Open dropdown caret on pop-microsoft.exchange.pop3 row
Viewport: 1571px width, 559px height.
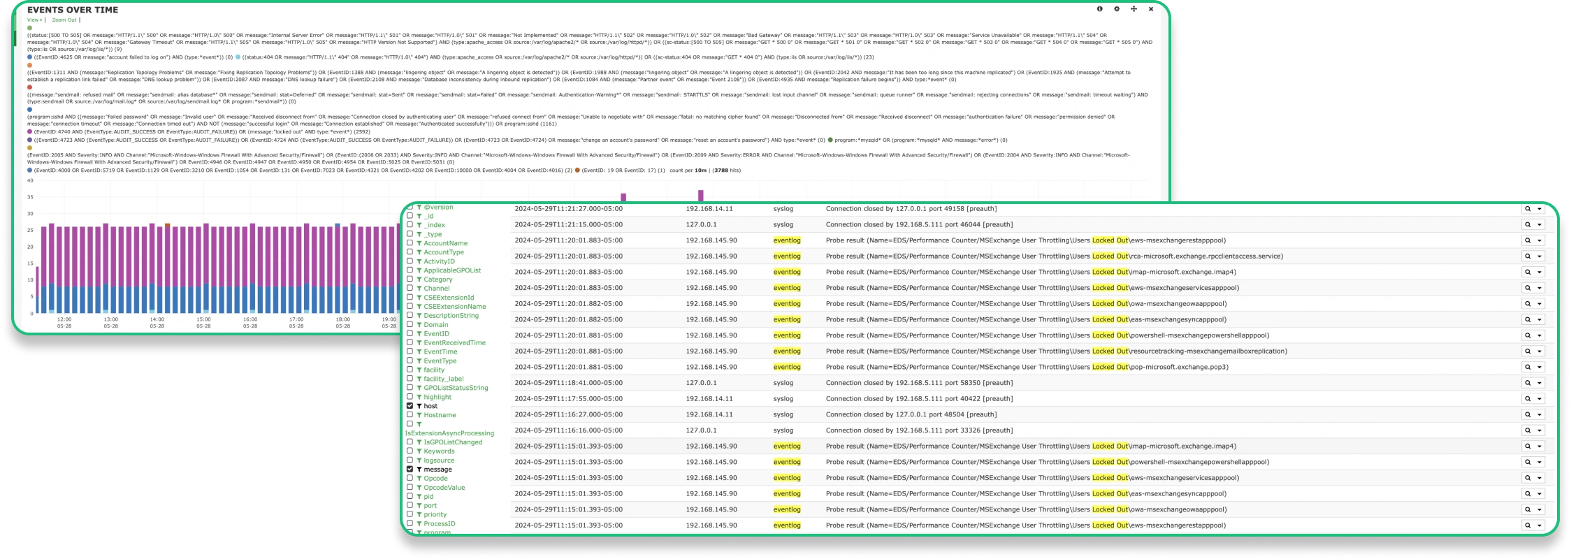1539,367
